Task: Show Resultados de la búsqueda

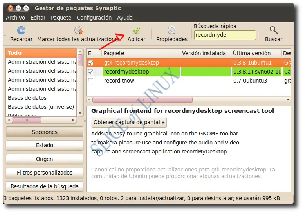Action: (x=45, y=186)
